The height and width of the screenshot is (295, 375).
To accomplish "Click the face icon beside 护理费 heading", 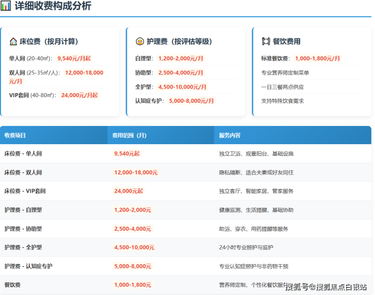I will [x=139, y=41].
